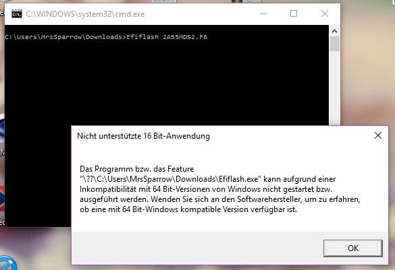
Task: Select the red and blue desktop icon at left edge
Action: tap(2, 199)
